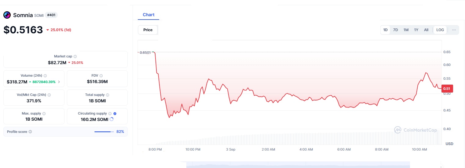The width and height of the screenshot is (465, 168).
Task: Select the Price chart view
Action: tap(148, 30)
